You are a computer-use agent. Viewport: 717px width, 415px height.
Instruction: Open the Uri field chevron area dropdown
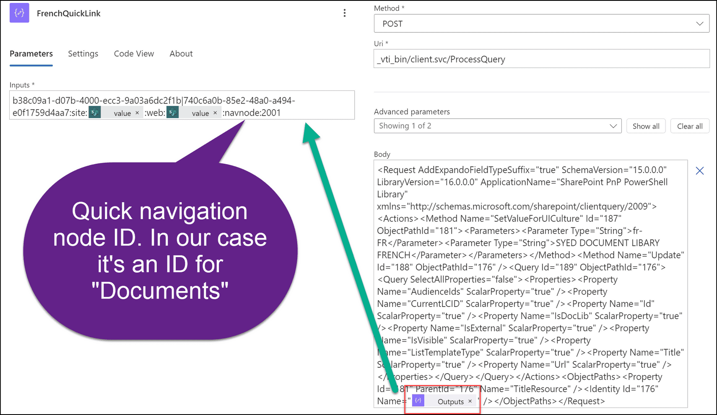[699, 59]
